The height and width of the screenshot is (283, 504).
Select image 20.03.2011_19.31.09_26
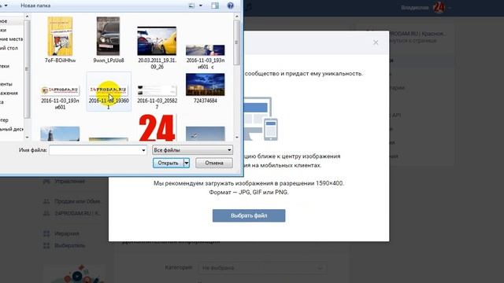coord(157,47)
